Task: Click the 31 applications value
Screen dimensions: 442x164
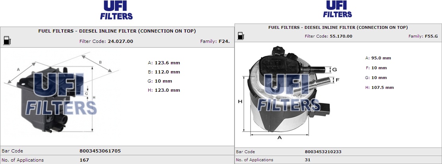Action: click(308, 160)
